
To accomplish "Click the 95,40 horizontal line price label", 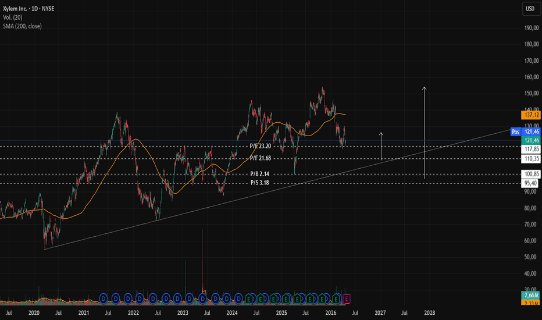I will (531, 183).
